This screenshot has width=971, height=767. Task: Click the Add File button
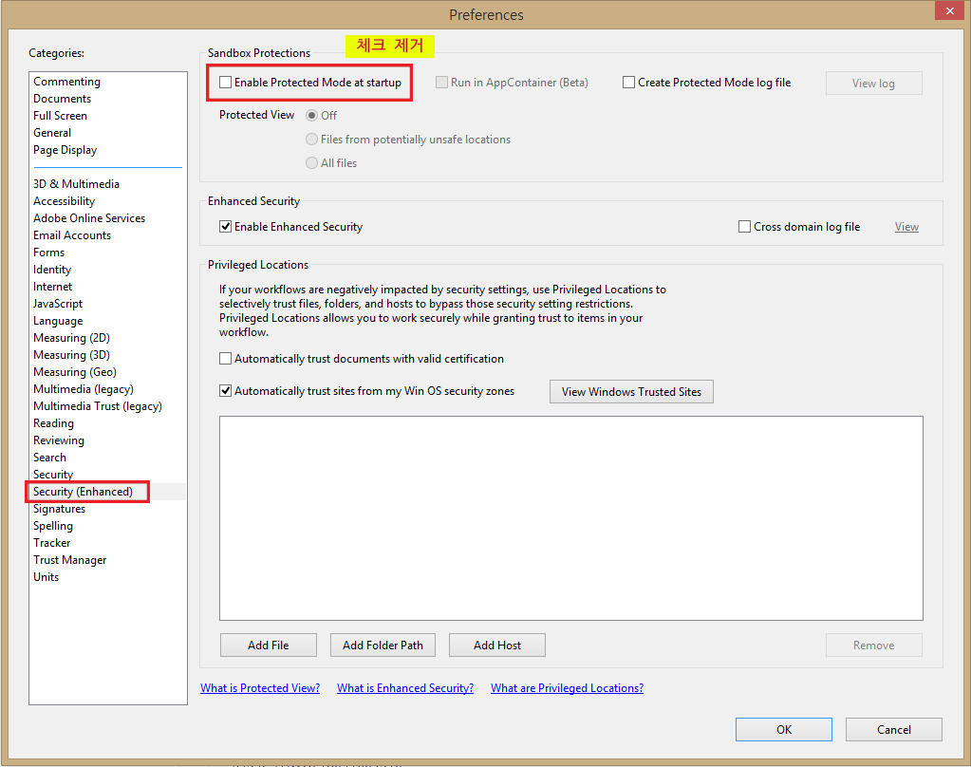[268, 645]
